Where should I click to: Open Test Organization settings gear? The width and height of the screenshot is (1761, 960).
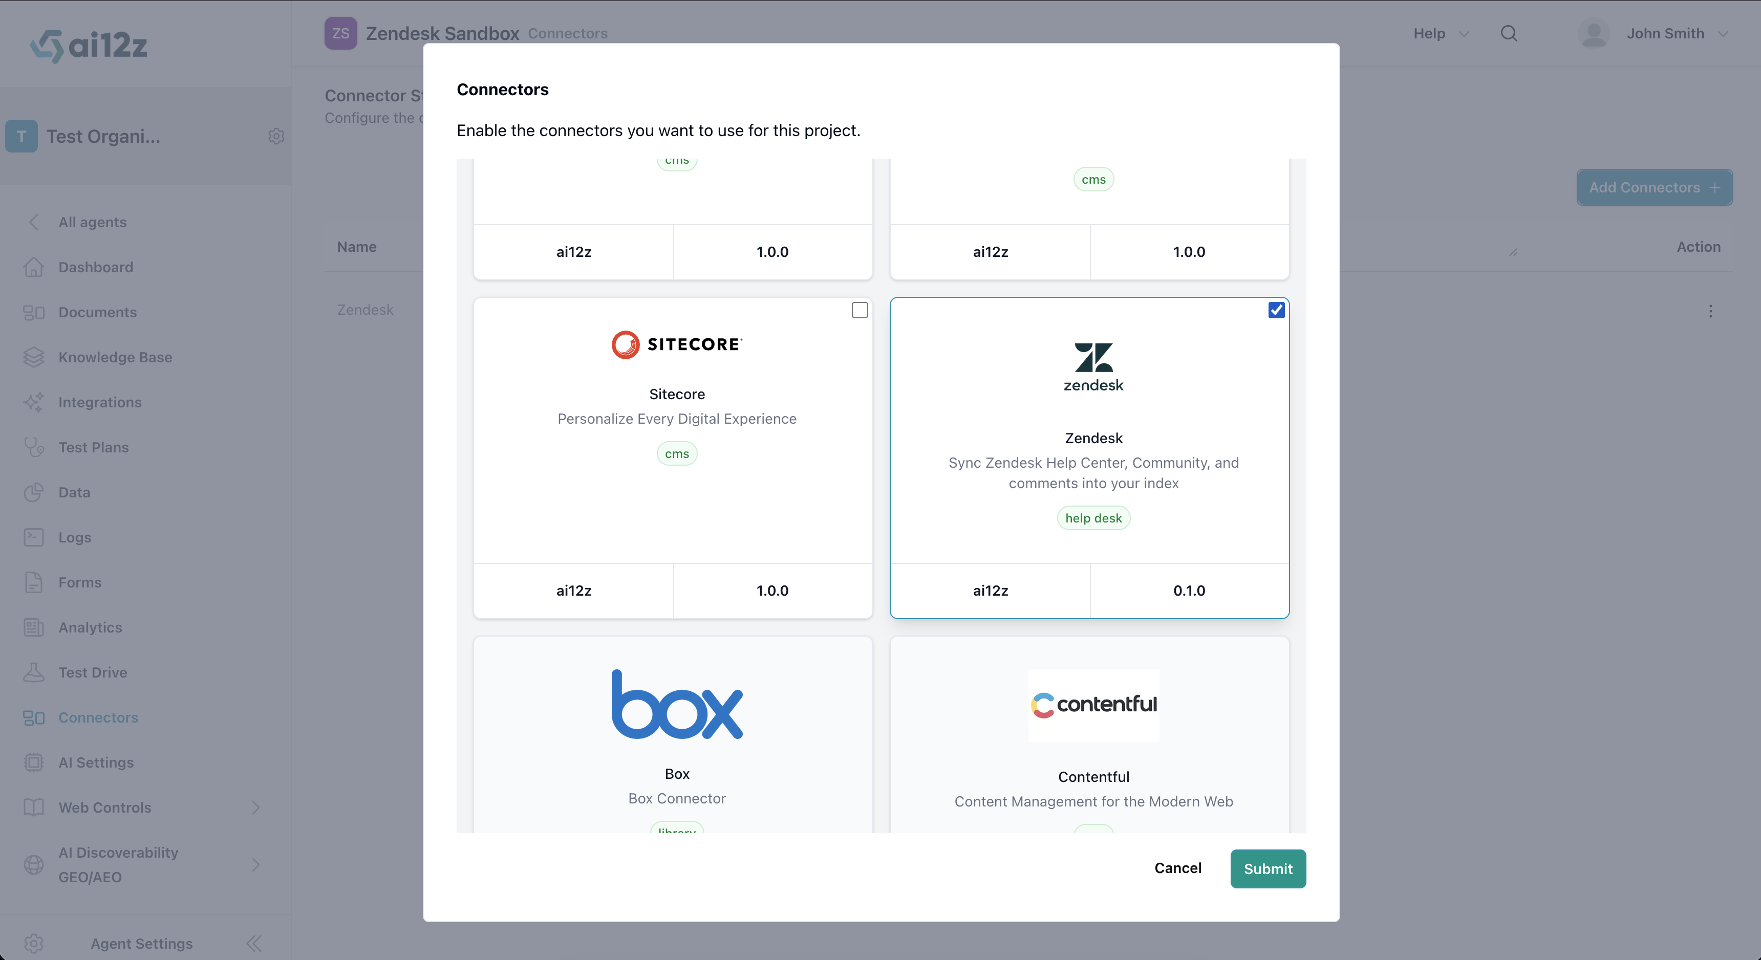276,136
